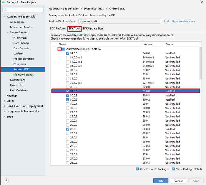Screen dimensions: 206x185
Task: Select Android SDK in the sidebar
Action: 23,69
